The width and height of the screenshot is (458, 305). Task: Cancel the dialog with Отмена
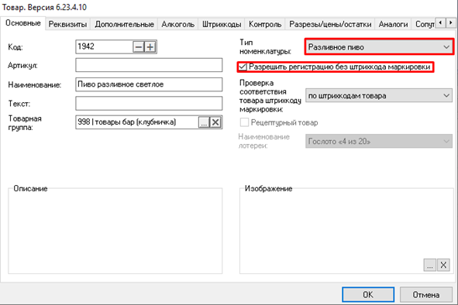426,295
